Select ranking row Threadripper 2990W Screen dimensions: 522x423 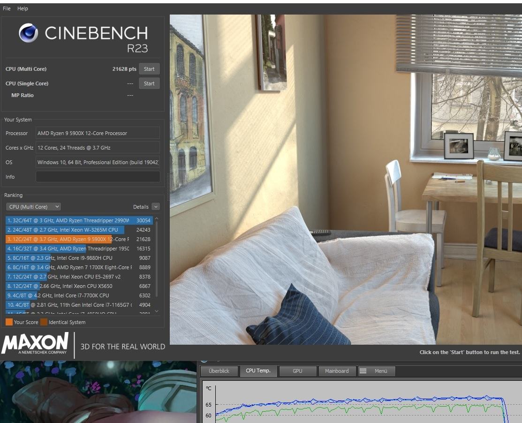tap(79, 220)
